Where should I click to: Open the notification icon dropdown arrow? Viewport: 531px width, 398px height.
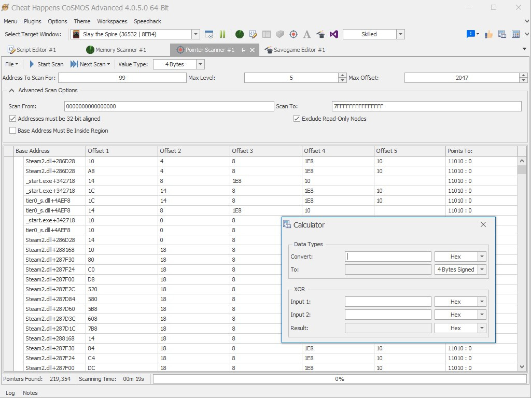pos(478,34)
